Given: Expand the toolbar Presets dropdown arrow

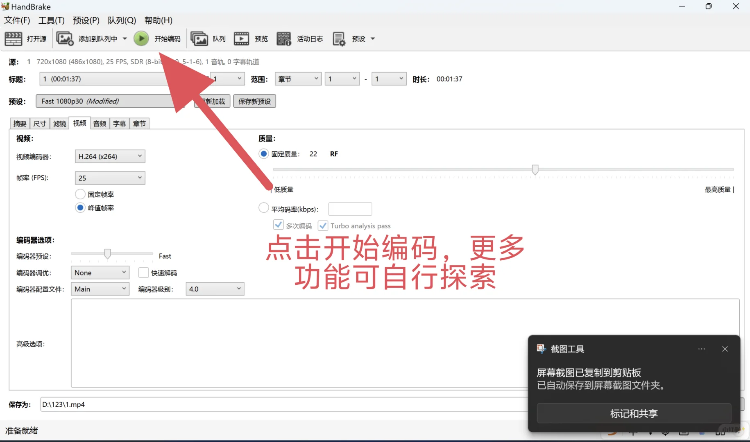Looking at the screenshot, I should pos(373,39).
